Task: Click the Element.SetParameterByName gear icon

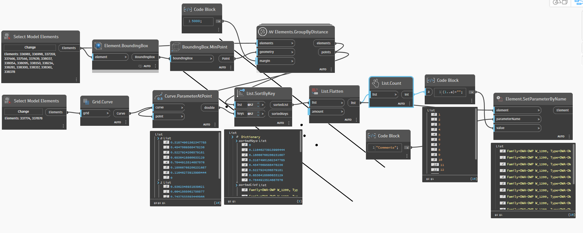Action: [499, 99]
